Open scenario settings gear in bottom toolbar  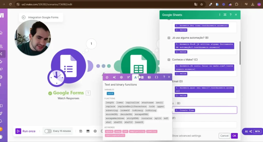tap(95, 131)
